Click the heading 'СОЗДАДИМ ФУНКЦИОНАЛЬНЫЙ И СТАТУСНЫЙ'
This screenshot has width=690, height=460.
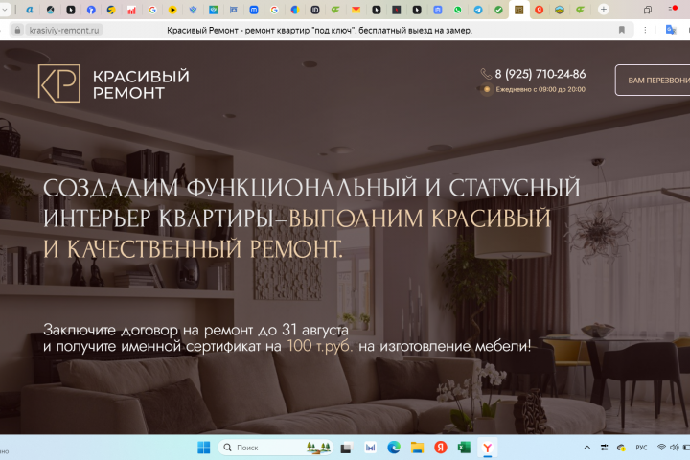click(x=311, y=188)
